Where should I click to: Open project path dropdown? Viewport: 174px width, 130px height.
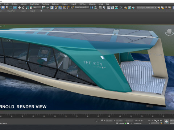[146, 8]
